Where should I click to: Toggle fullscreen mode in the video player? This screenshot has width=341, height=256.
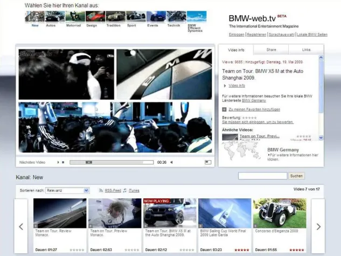(208, 162)
